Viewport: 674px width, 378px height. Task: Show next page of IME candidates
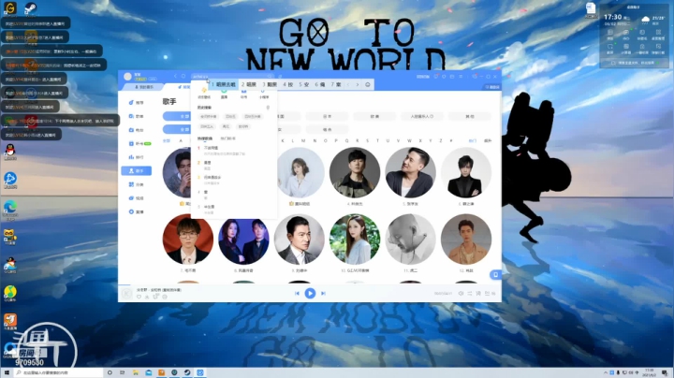tap(358, 84)
